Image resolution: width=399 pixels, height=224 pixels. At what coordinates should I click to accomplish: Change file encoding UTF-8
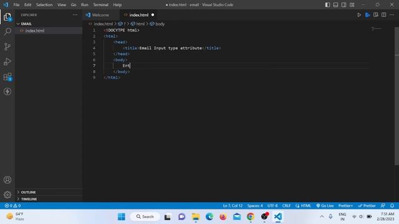pos(272,206)
